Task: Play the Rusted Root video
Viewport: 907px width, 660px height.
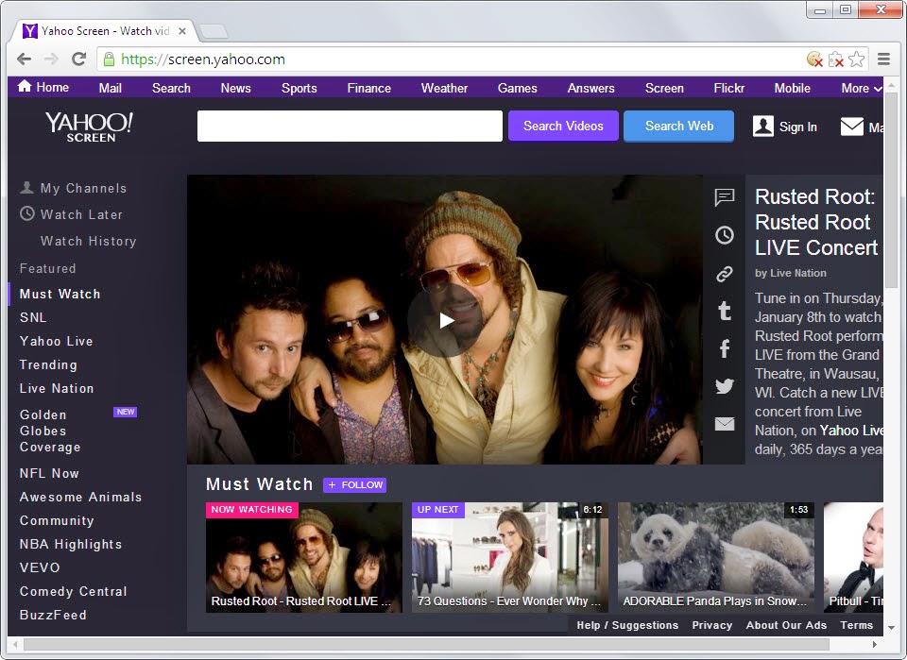Action: pyautogui.click(x=444, y=320)
